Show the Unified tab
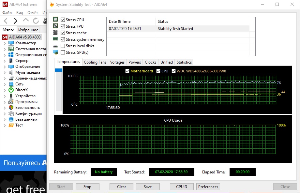Viewport: 300px width, 193px height. tap(166, 62)
